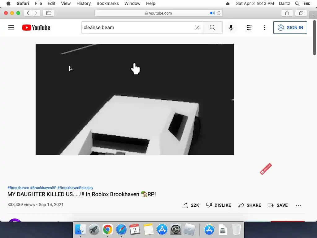Mute the tab via speaker icon
This screenshot has height=238, width=317.
[x=212, y=13]
